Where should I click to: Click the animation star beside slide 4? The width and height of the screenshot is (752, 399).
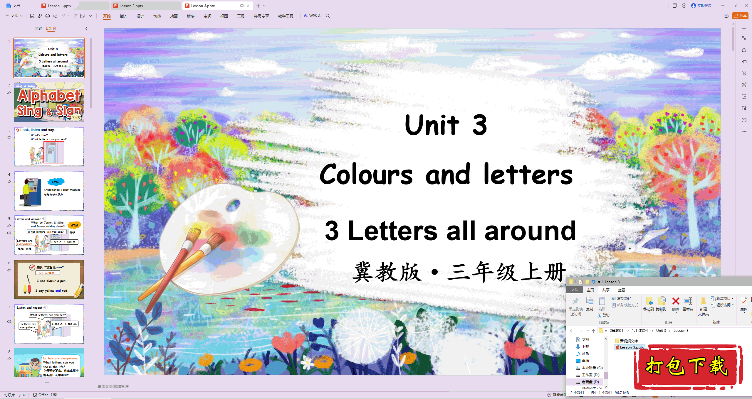pyautogui.click(x=9, y=182)
